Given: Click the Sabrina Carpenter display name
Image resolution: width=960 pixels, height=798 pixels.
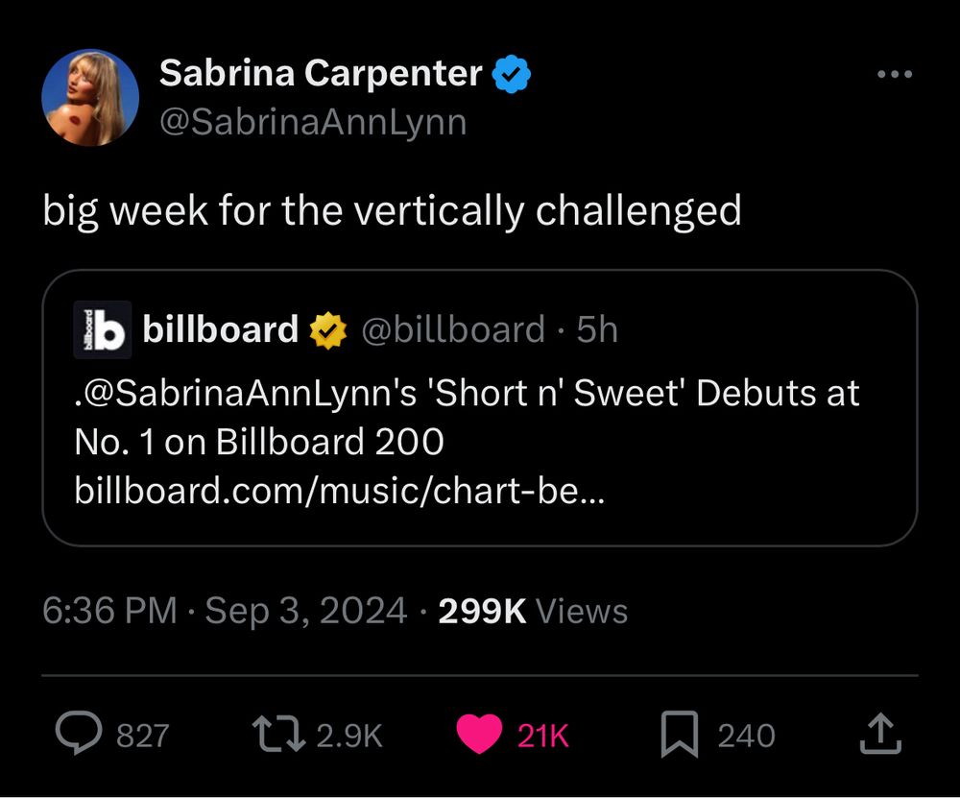Looking at the screenshot, I should click(x=321, y=73).
